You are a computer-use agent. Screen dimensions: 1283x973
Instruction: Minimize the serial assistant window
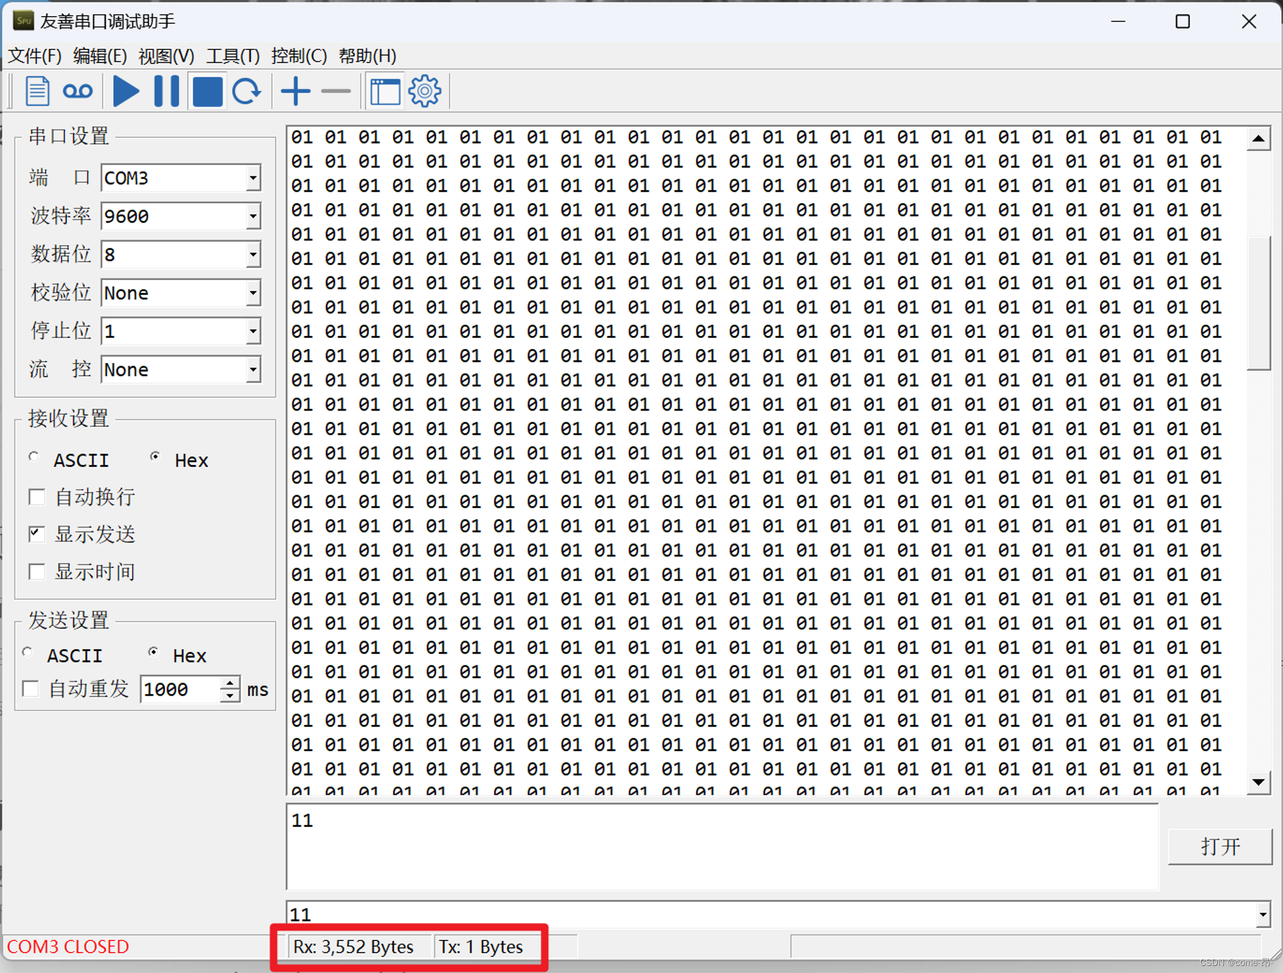1118,22
